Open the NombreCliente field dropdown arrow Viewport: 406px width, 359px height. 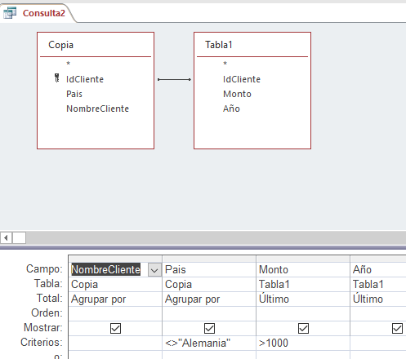coord(154,270)
